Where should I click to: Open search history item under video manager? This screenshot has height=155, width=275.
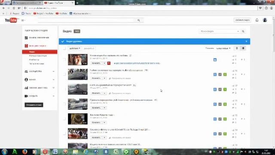click(x=37, y=64)
